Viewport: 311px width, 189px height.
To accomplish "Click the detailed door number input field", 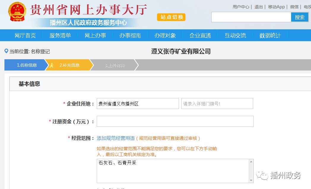I will pyautogui.click(x=217, y=104).
